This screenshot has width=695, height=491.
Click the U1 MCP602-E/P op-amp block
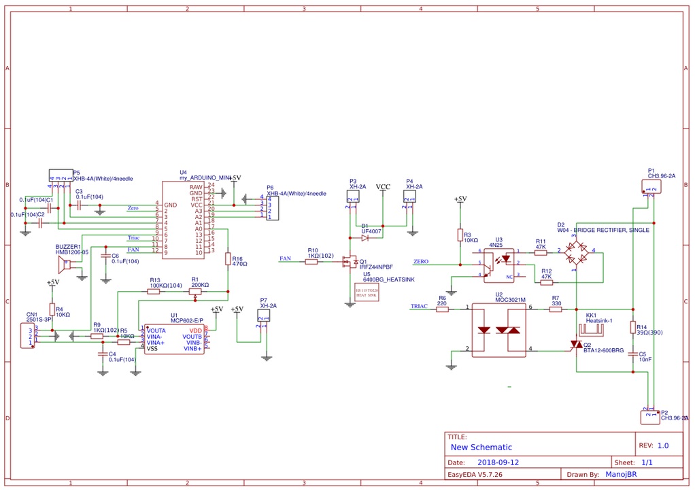(x=174, y=339)
